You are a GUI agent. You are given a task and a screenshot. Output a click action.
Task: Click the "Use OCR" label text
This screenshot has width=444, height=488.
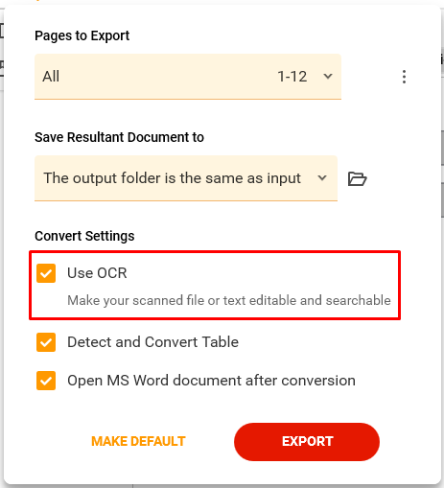(97, 273)
